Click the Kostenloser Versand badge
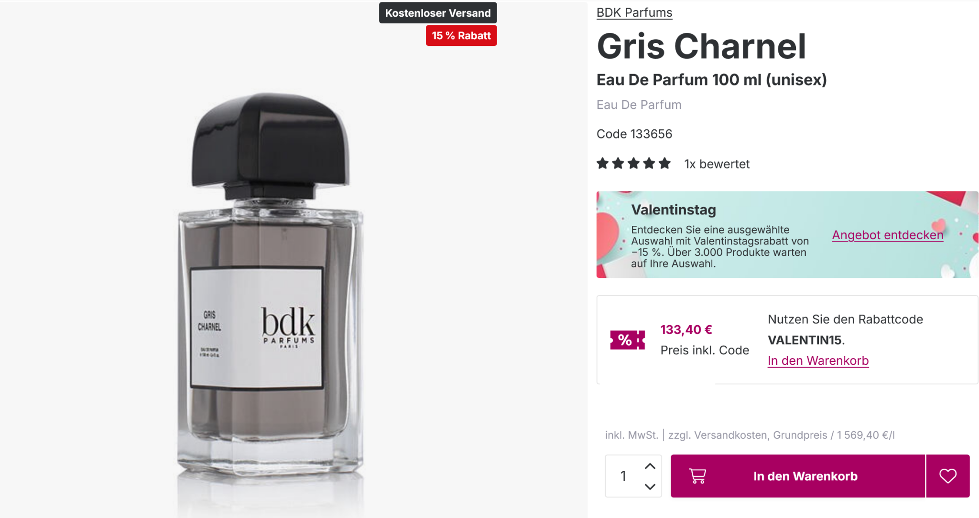The height and width of the screenshot is (518, 979). point(438,13)
